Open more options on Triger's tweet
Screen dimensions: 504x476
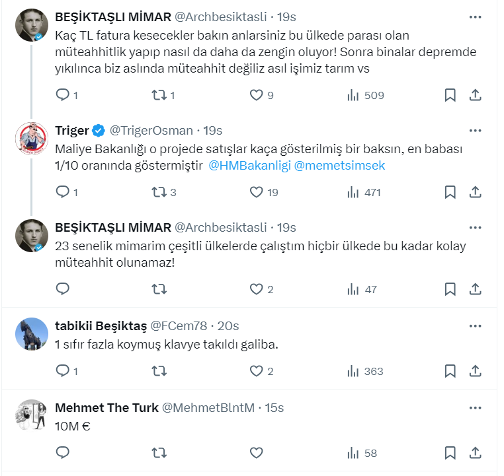click(475, 130)
